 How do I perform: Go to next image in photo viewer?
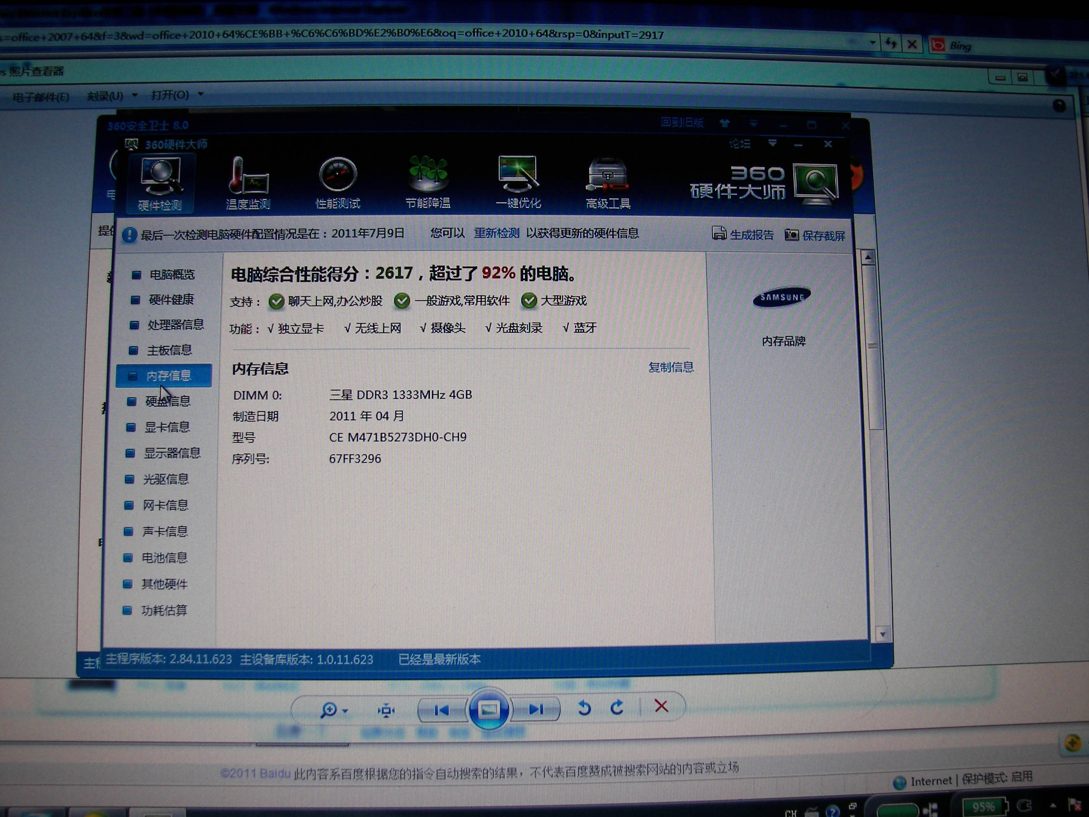[536, 709]
